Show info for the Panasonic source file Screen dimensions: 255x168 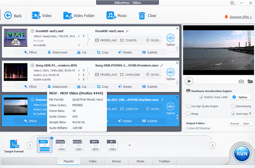pos(32,100)
